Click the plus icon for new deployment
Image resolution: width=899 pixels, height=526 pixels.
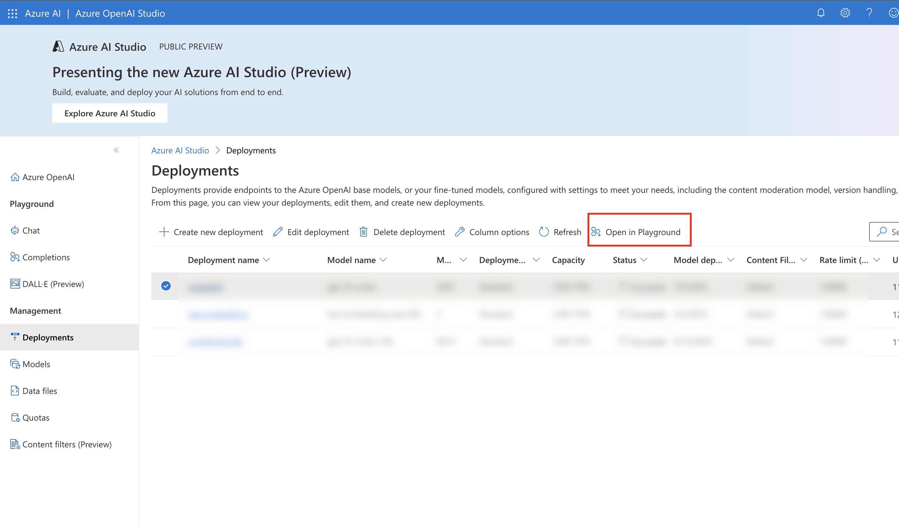click(x=164, y=232)
